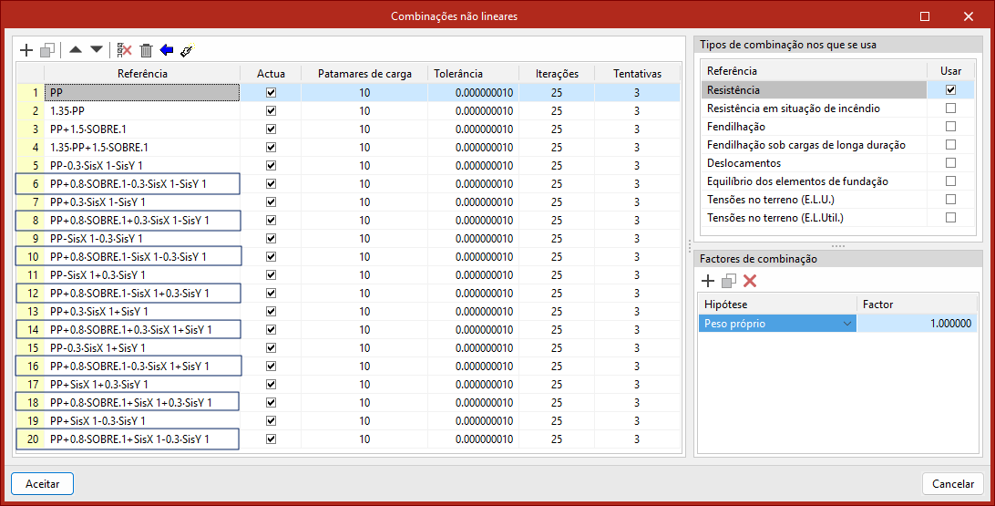Click the Tolerância column header
995x506 pixels.
coord(458,74)
